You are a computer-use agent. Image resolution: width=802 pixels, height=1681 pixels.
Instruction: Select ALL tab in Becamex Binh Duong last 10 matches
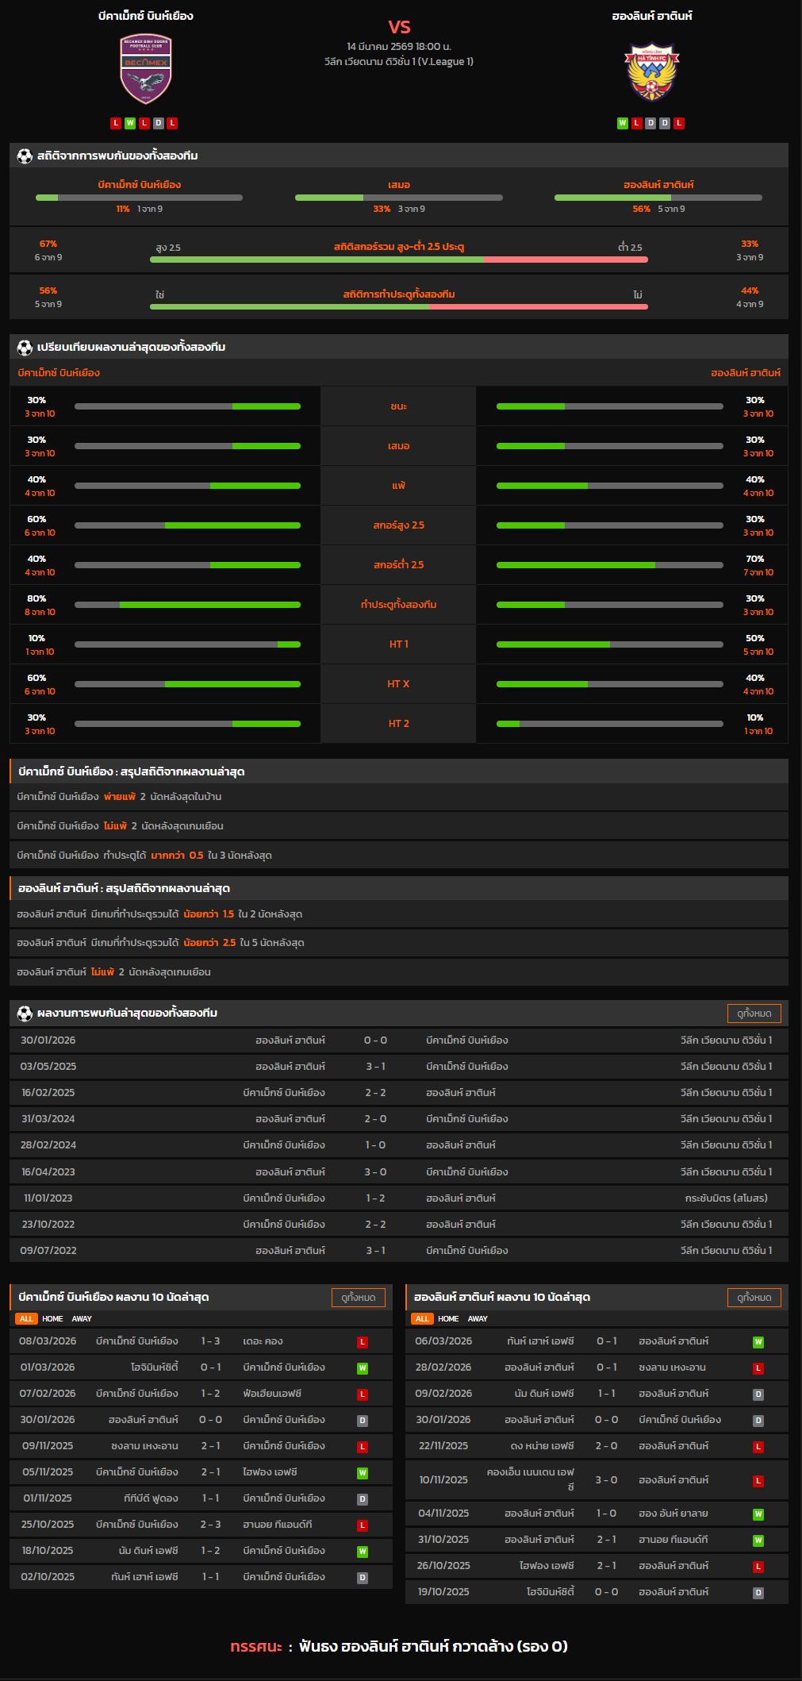tap(26, 1319)
